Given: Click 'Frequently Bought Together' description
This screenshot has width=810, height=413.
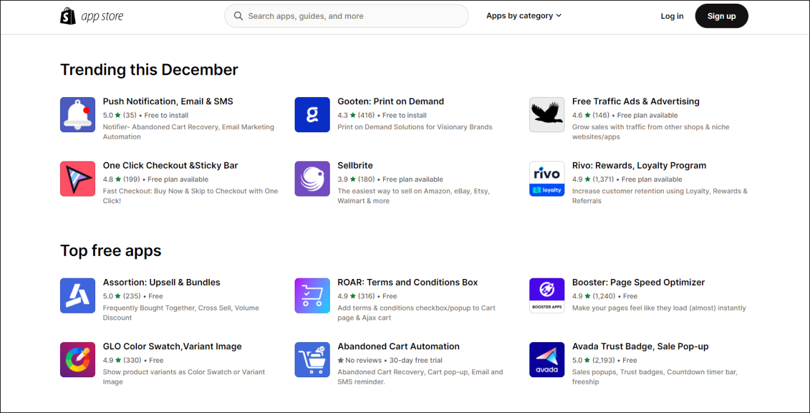Looking at the screenshot, I should click(181, 313).
